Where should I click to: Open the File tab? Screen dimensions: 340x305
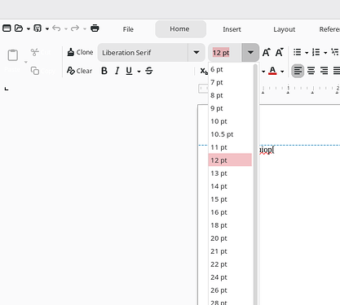click(128, 29)
